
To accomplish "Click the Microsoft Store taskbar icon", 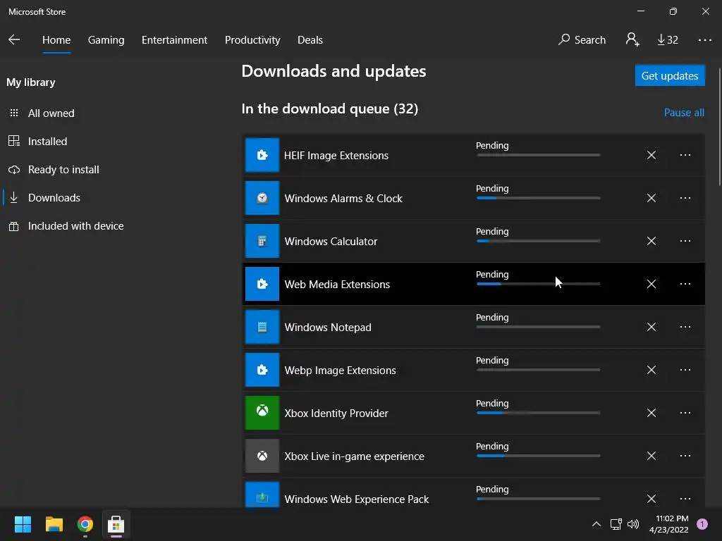I will pos(116,524).
